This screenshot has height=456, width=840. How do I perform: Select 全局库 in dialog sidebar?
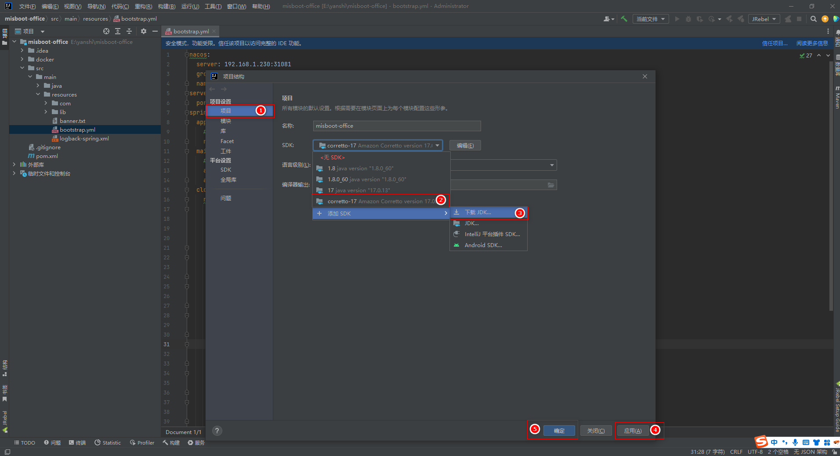click(228, 180)
